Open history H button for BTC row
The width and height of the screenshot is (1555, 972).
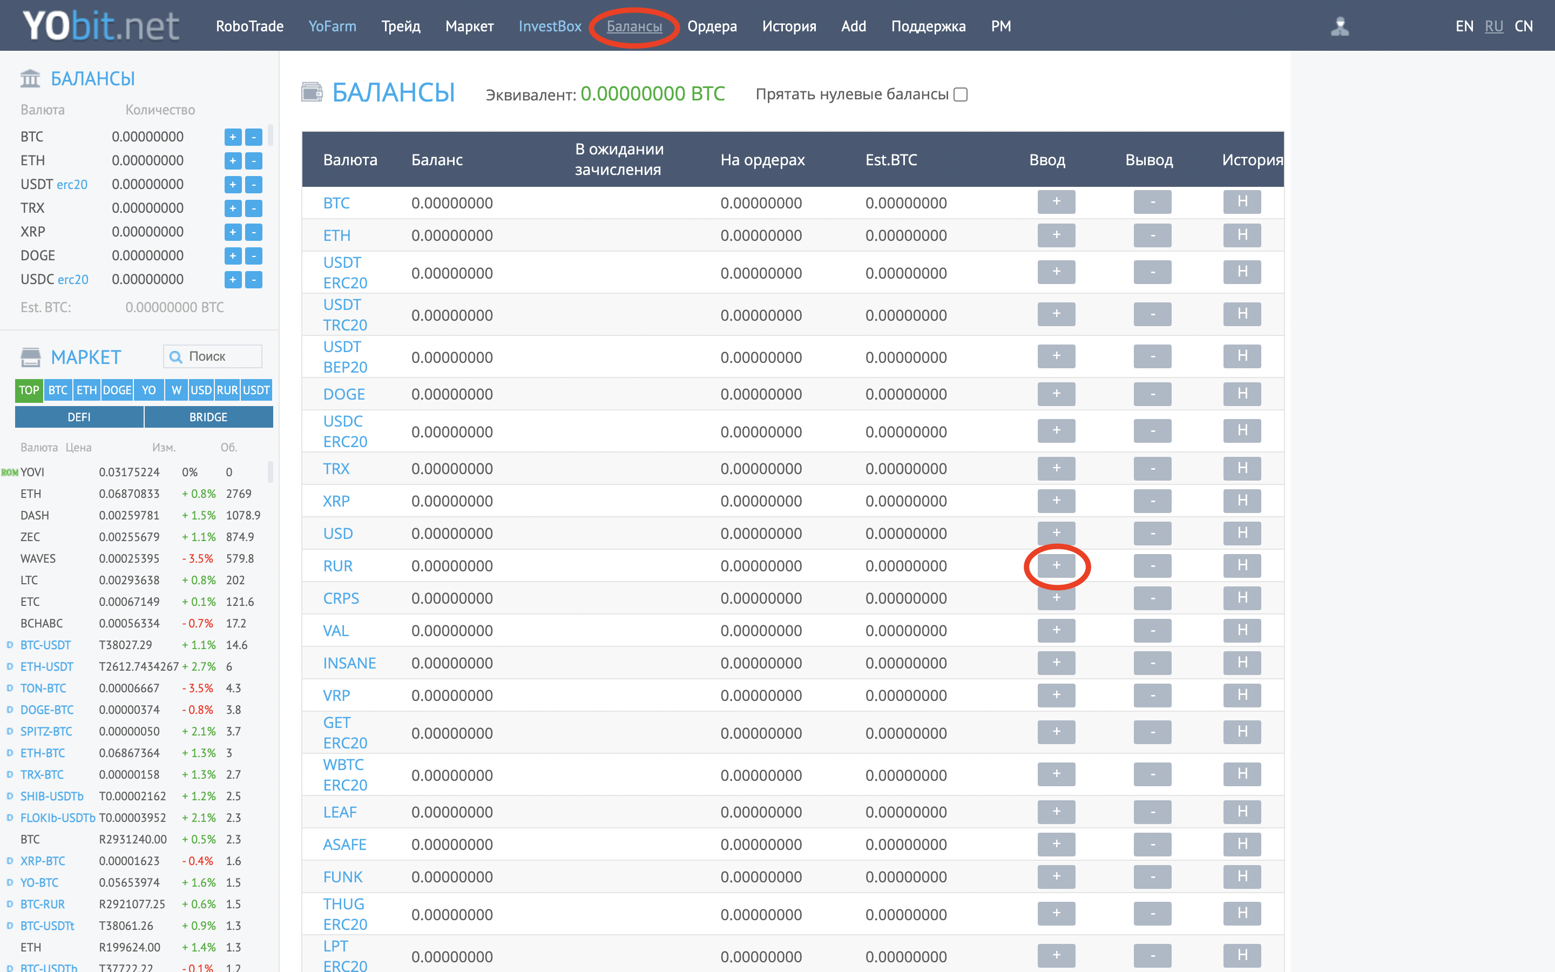(x=1242, y=202)
